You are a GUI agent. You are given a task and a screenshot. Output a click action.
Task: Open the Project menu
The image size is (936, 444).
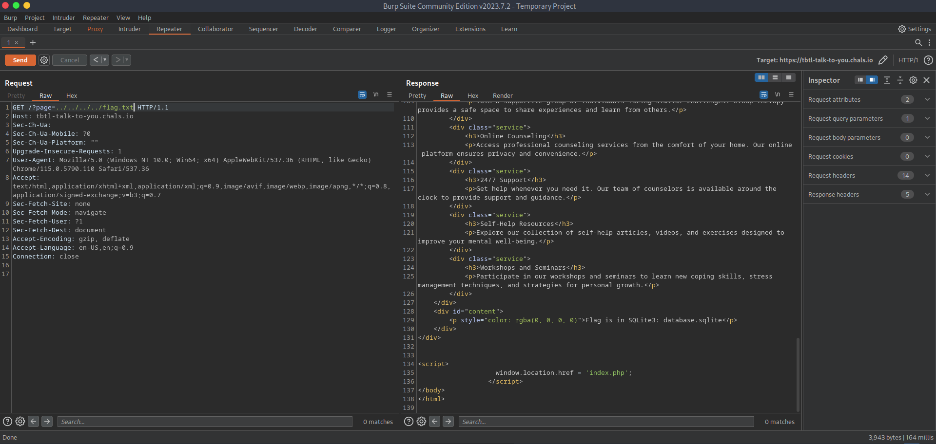[35, 18]
